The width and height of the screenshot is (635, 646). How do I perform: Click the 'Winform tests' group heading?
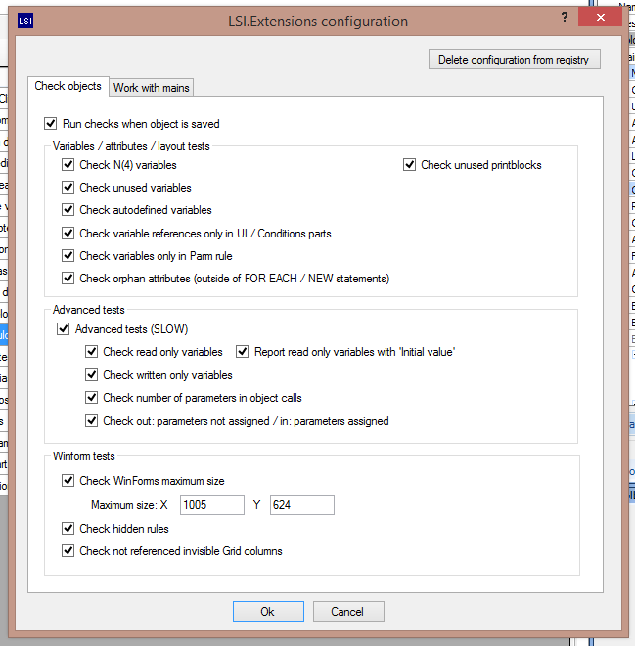tap(84, 456)
